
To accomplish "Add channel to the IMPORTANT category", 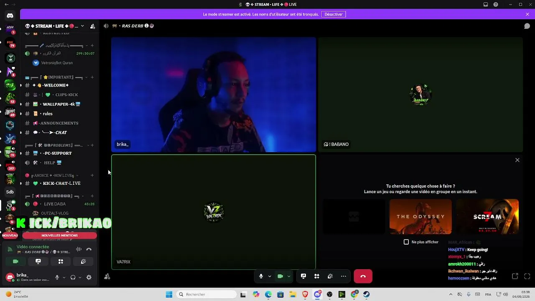I will (92, 77).
